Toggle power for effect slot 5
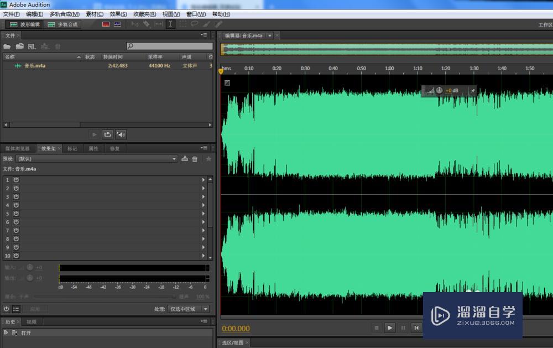 (x=16, y=214)
